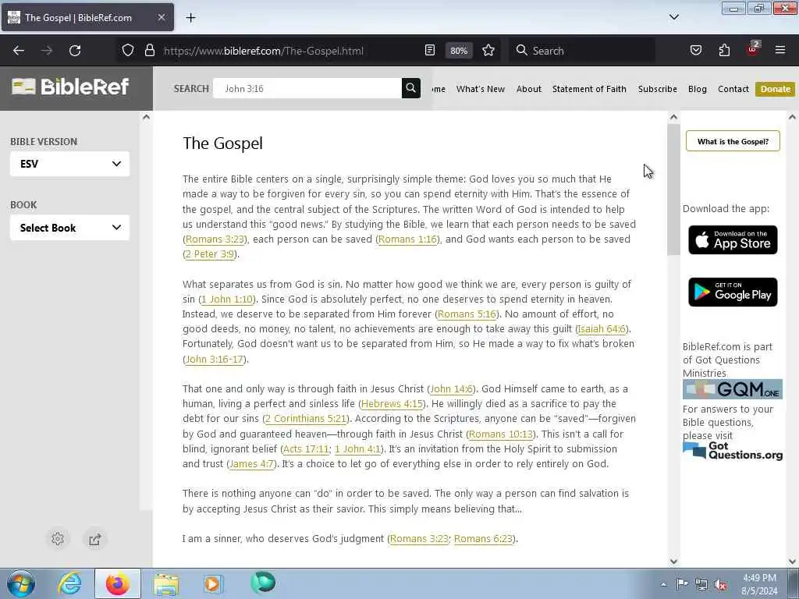Click the browser Back arrow
The width and height of the screenshot is (799, 599).
point(19,51)
